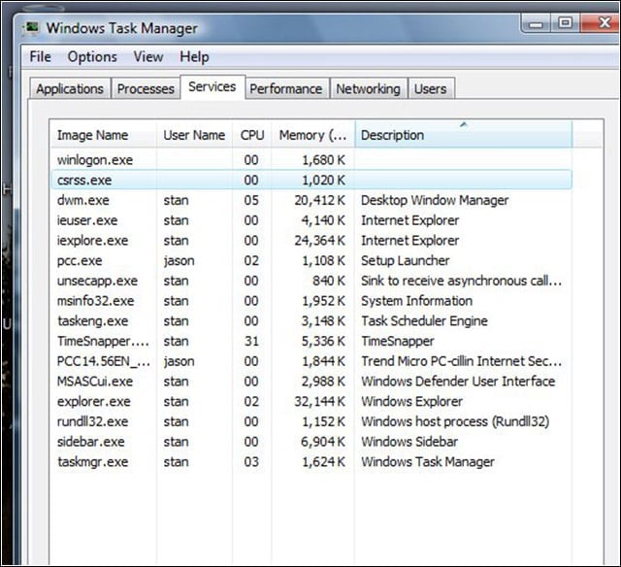Sort by Memory column header
The width and height of the screenshot is (621, 567).
pos(312,135)
